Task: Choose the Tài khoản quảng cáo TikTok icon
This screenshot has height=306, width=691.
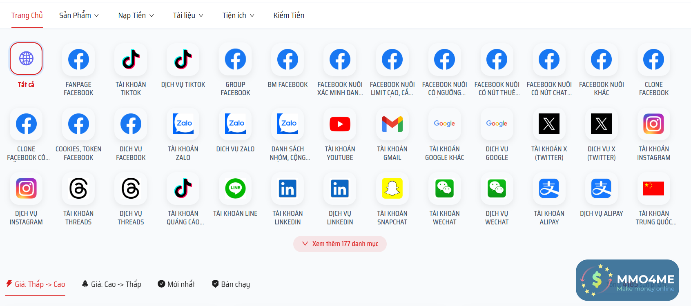Action: click(x=183, y=188)
